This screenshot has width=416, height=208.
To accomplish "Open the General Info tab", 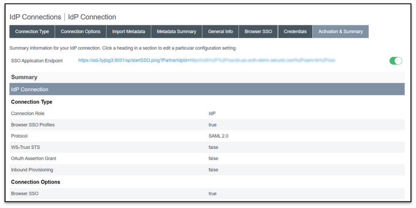I will [x=220, y=32].
